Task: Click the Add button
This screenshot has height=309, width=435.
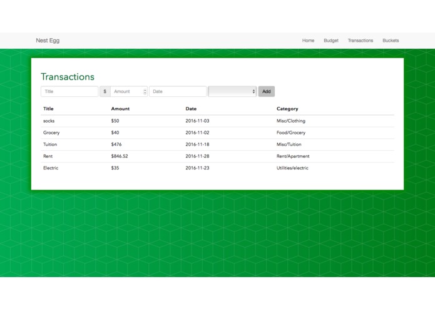Action: [267, 91]
